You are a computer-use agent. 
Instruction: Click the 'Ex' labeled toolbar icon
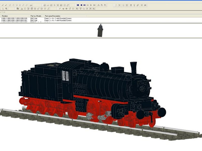18,9
